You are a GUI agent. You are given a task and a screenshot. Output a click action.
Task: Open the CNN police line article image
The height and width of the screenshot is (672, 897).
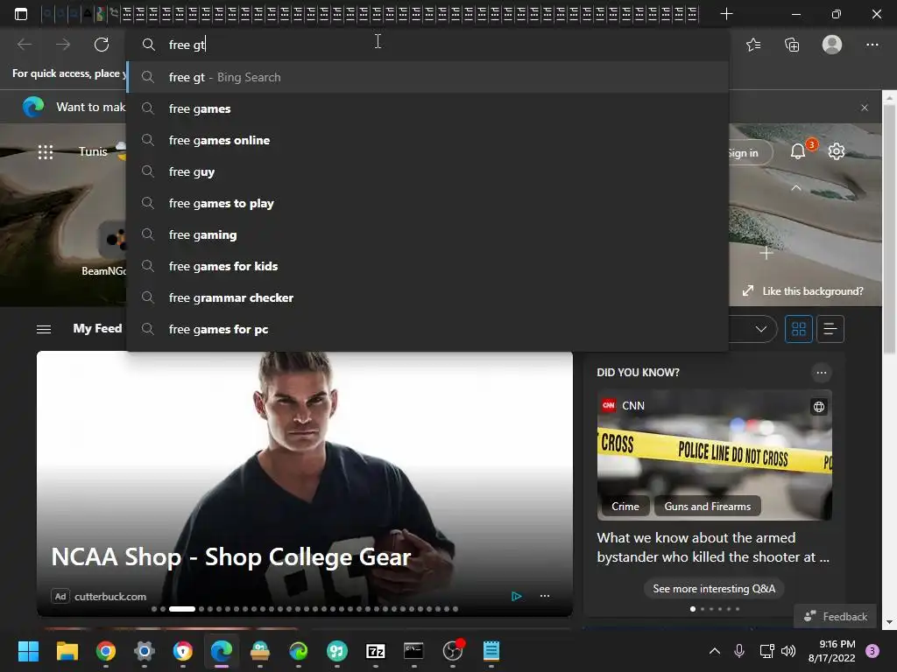click(x=715, y=455)
